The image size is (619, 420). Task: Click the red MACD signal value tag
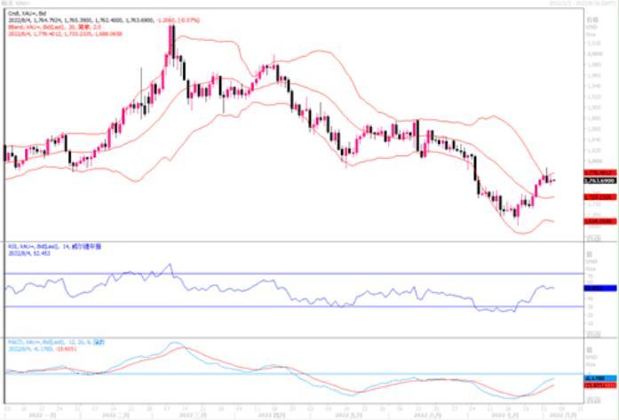[594, 385]
